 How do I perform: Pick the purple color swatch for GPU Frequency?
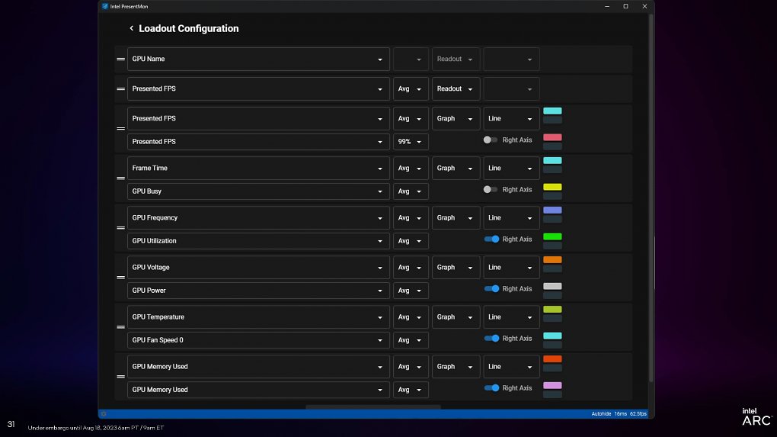tap(552, 210)
